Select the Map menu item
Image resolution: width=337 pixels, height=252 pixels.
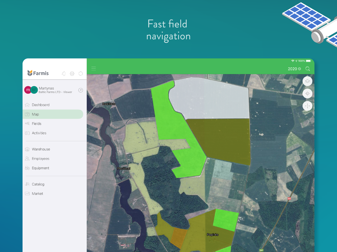pos(53,114)
